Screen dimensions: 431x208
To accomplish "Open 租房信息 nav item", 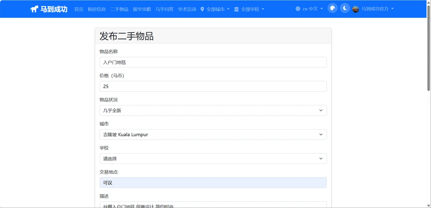I will pos(97,9).
